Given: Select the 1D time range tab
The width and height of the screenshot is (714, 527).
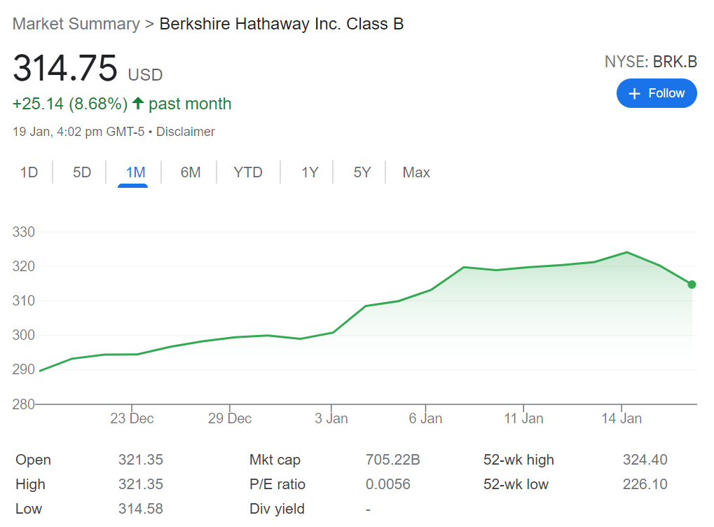Looking at the screenshot, I should [29, 172].
